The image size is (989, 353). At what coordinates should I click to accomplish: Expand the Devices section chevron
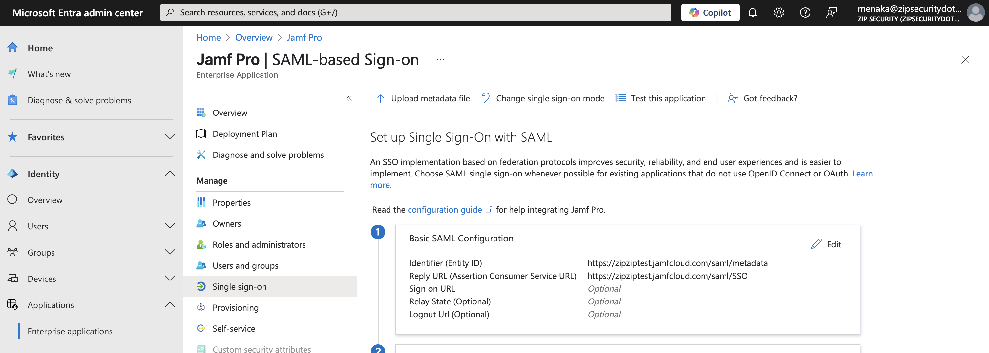point(170,278)
